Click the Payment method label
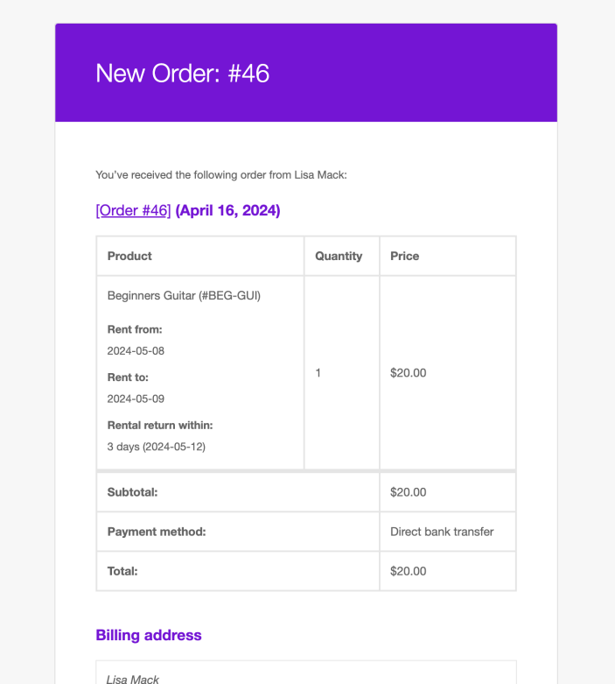The width and height of the screenshot is (615, 684). [157, 532]
